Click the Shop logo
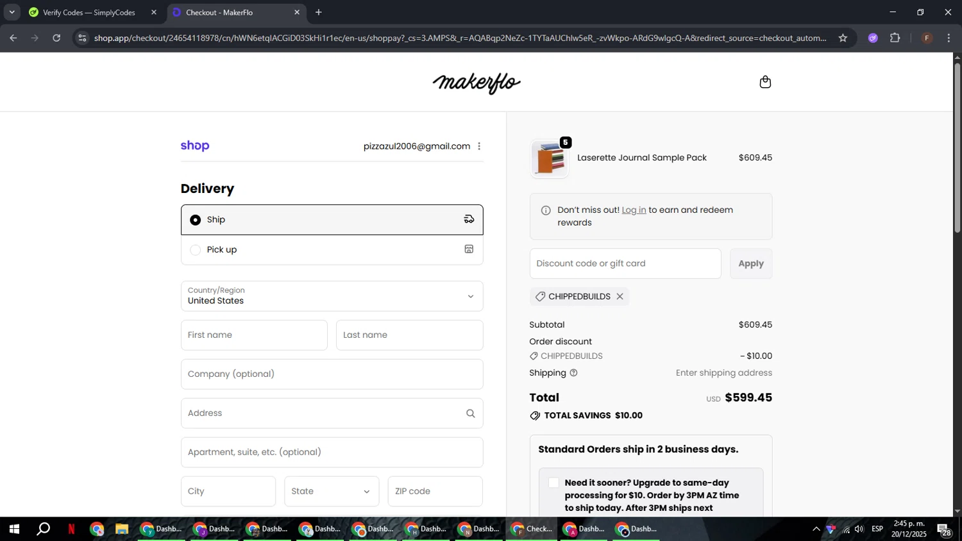The image size is (962, 541). 195,146
